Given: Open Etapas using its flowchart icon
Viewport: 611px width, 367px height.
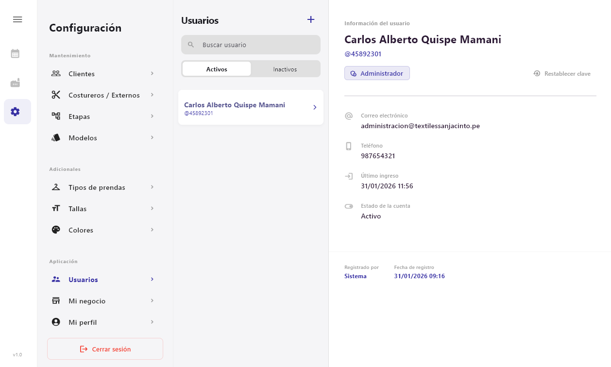Looking at the screenshot, I should (56, 117).
